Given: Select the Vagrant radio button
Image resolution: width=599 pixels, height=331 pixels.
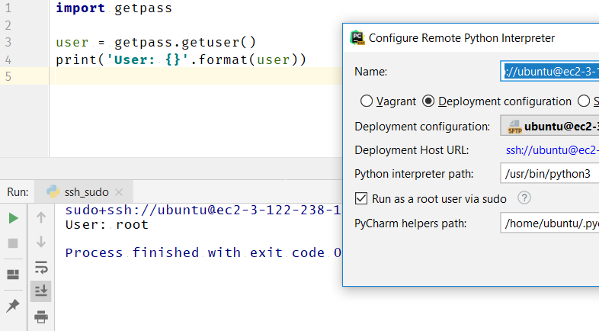Looking at the screenshot, I should tap(367, 101).
